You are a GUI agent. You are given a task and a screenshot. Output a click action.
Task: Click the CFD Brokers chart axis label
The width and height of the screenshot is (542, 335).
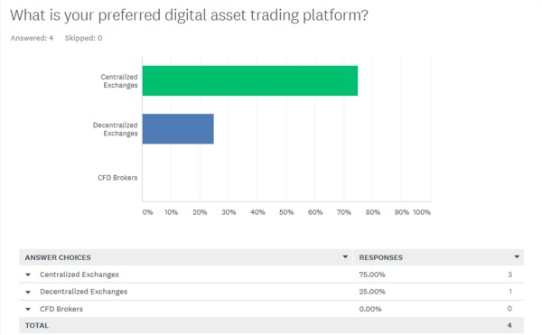[117, 178]
